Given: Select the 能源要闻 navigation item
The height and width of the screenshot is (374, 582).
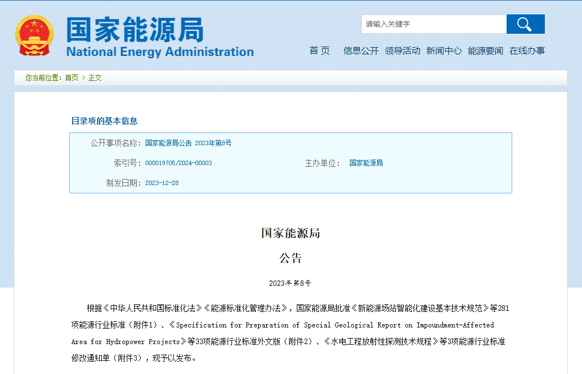Looking at the screenshot, I should click(485, 51).
